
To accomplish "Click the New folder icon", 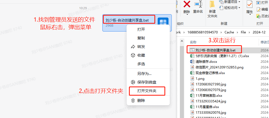I will [212, 4].
